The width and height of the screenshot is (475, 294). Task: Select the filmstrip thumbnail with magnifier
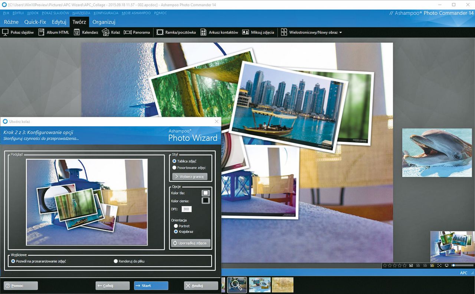coord(237,285)
